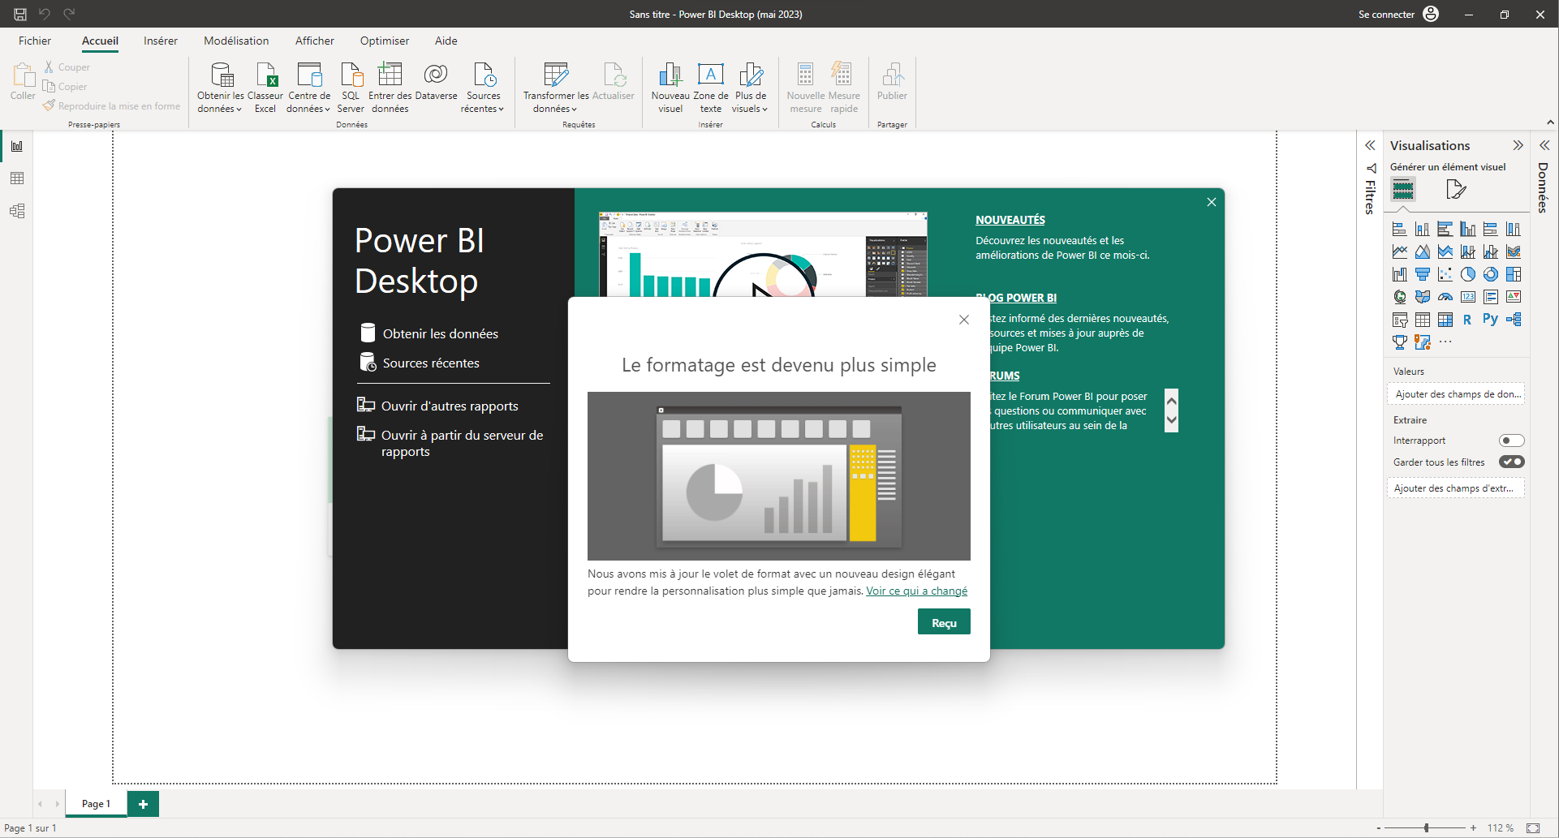Switch to the Insérer ribbon tab
Screen dimensions: 1559x838
coord(161,41)
